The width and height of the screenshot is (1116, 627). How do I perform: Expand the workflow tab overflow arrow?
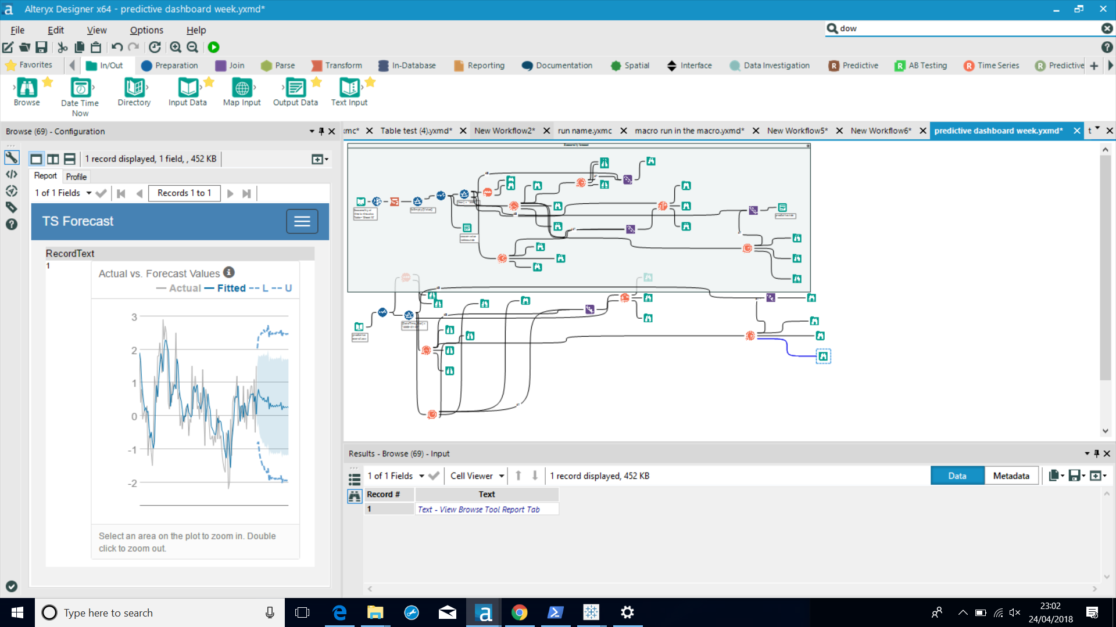(1097, 128)
